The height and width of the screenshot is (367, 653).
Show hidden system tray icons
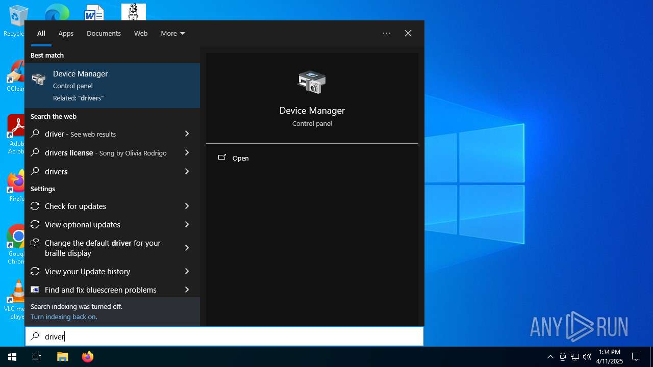coord(550,357)
